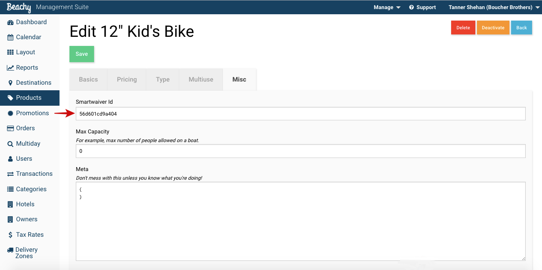Viewport: 542px width, 270px height.
Task: Click the Owners building icon
Action: point(10,219)
